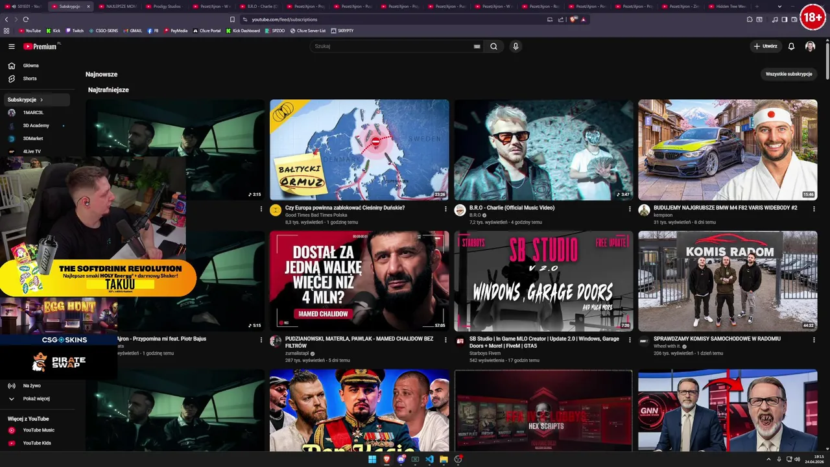Image resolution: width=830 pixels, height=467 pixels.
Task: Open the SKRYPTY bookmarks folder
Action: point(342,30)
